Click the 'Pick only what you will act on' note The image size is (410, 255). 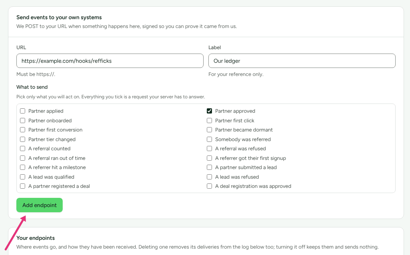click(x=111, y=97)
